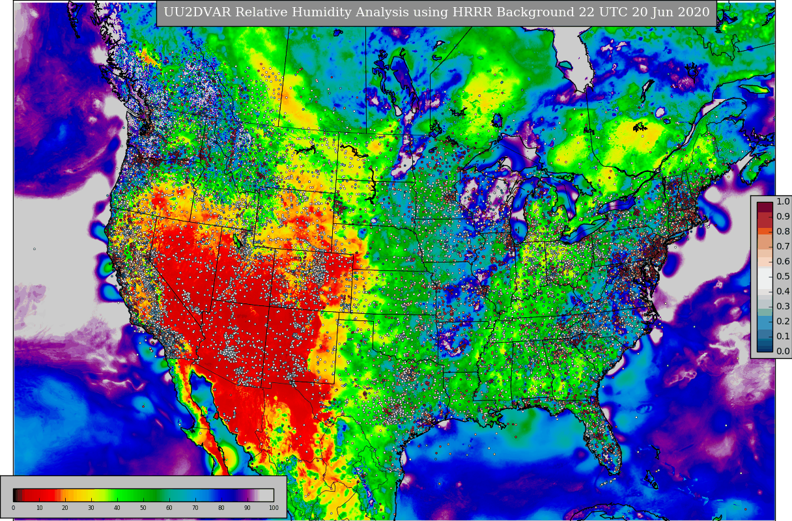792x521 pixels.
Task: Select the '10' tick label on humidity colorbar
Action: (39, 508)
